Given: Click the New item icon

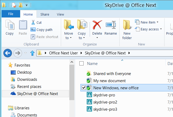Looking at the screenshot, I should coord(137,22).
